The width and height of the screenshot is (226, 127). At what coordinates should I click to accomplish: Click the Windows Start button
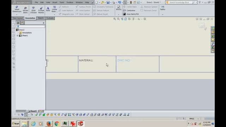pyautogui.click(x=16, y=123)
